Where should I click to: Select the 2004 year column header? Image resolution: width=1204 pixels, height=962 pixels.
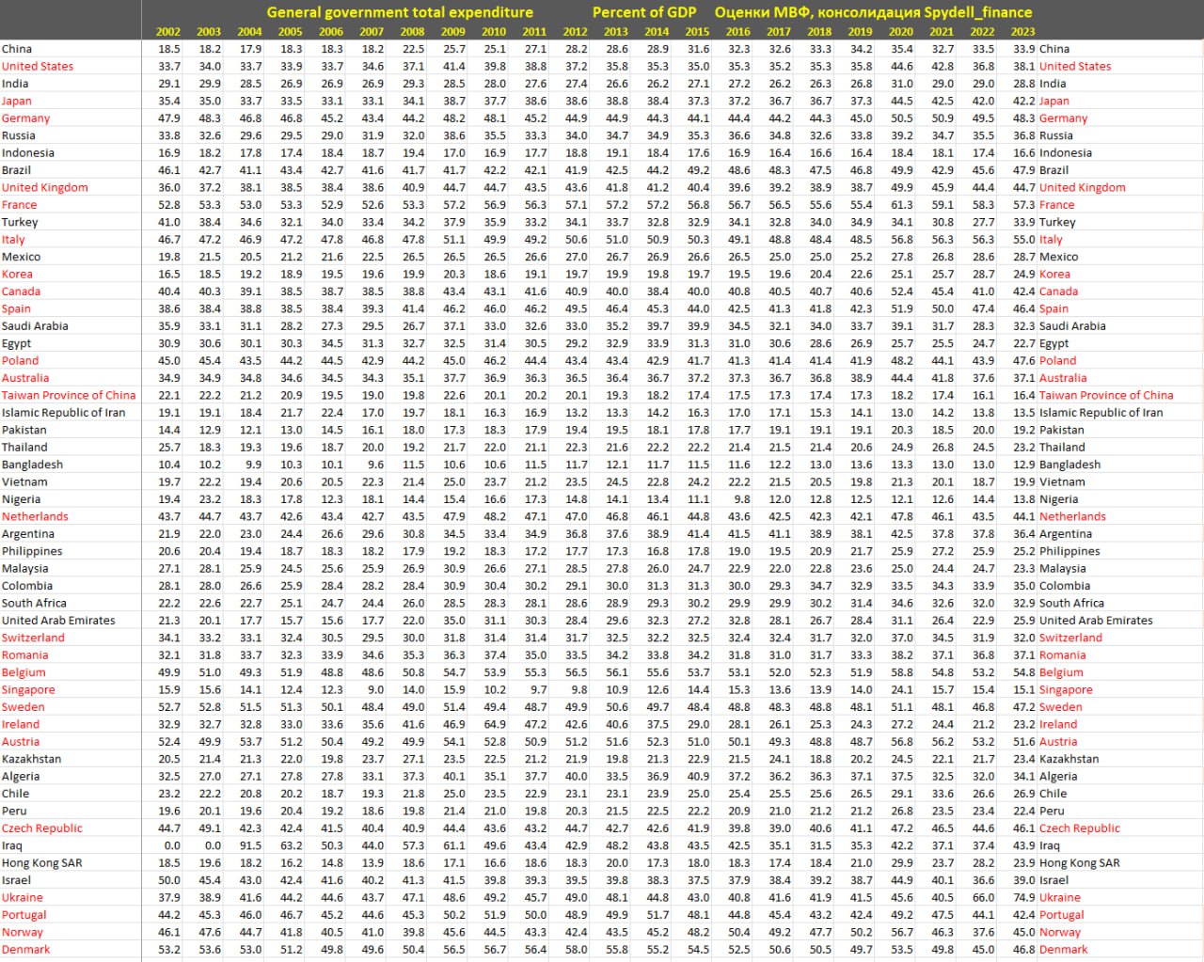click(249, 32)
